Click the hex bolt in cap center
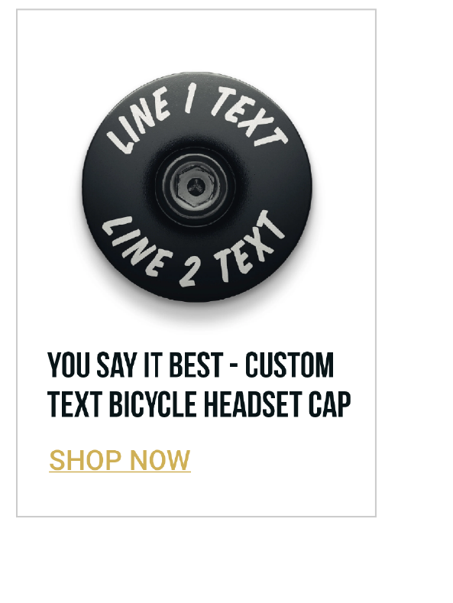 pos(196,187)
